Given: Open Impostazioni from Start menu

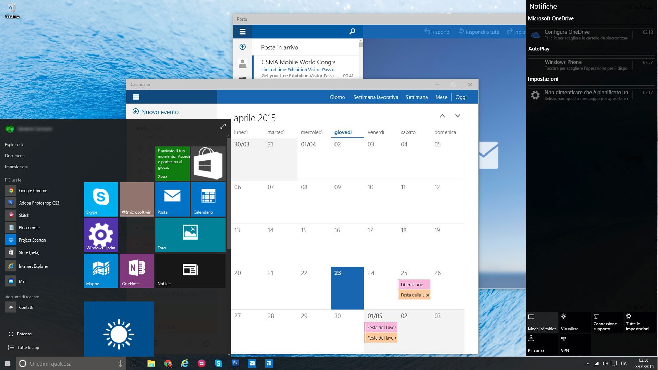Looking at the screenshot, I should [x=16, y=166].
